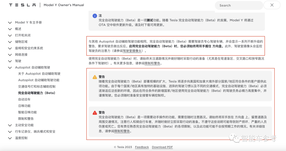Follow the 驾驶室摄像头 hyperlink
The height and width of the screenshot is (151, 286).
[132, 51]
